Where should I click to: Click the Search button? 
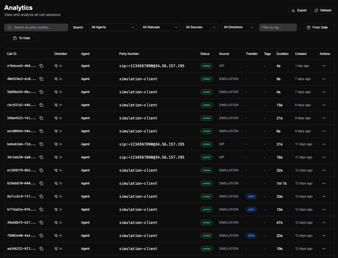pyautogui.click(x=78, y=27)
